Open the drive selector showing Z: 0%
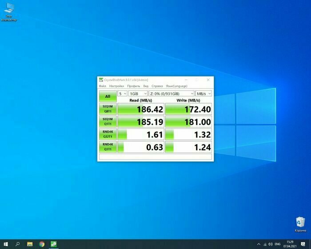Image resolution: width=311 pixels, height=249 pixels. click(x=171, y=94)
